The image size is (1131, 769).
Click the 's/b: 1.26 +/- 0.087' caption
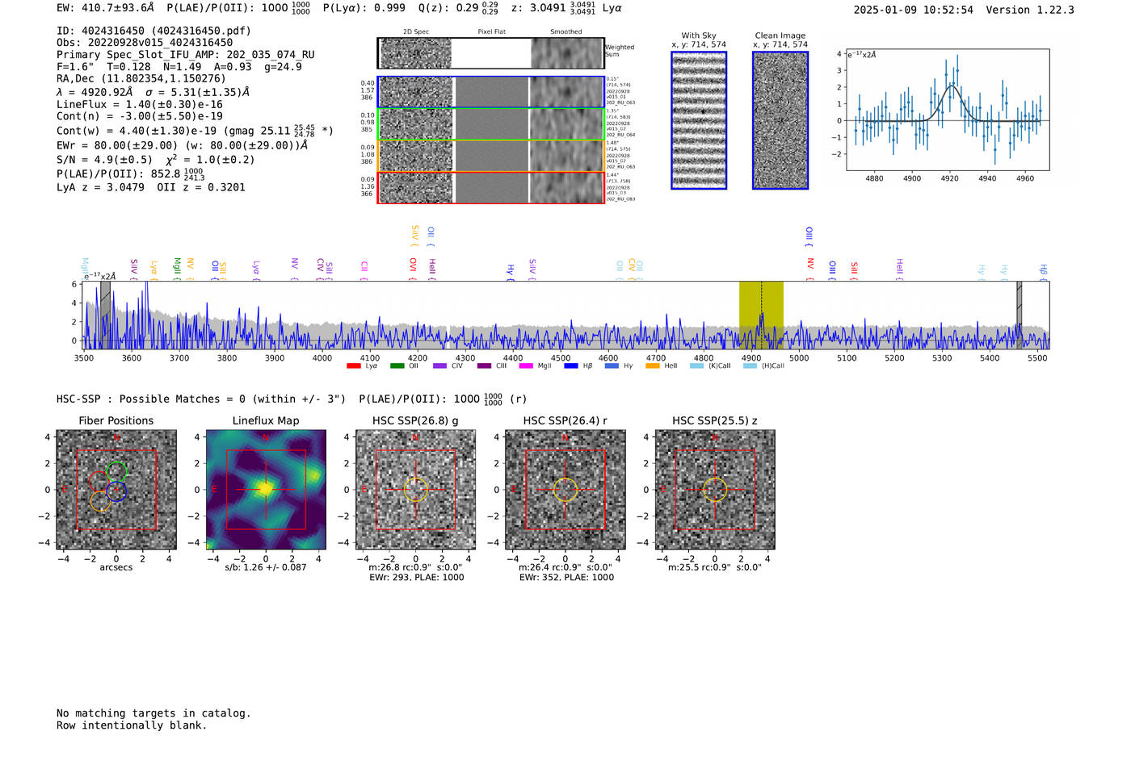point(266,568)
